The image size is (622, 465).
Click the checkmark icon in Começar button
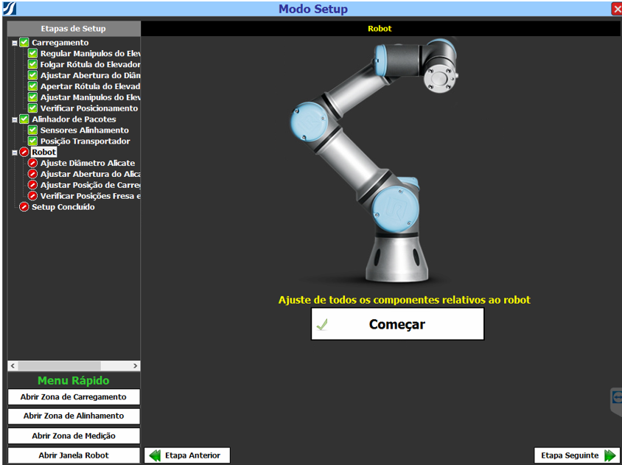coord(322,324)
